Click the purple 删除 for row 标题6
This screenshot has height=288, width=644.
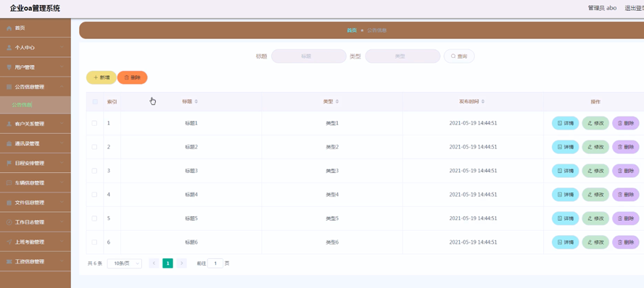(x=626, y=242)
